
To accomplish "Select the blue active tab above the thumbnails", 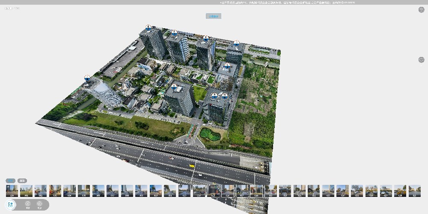I will point(11,181).
